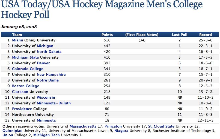Screen dimensions: 220x139
Task: Open the Wisconsin team link
Action: tap(46, 98)
